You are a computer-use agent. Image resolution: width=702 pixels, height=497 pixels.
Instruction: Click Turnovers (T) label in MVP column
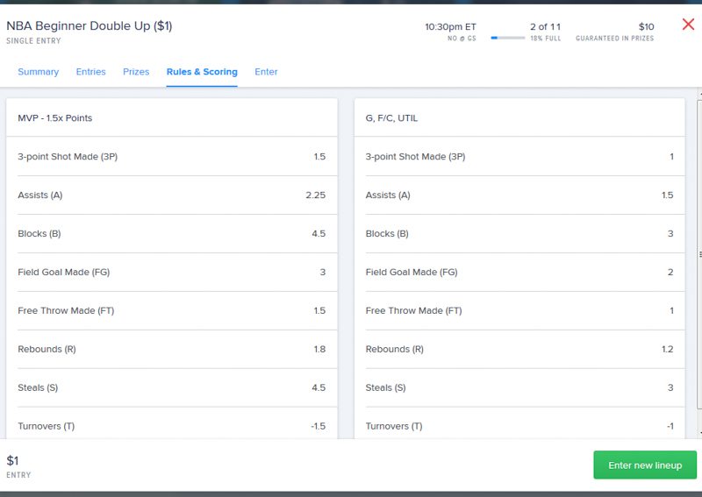(47, 426)
